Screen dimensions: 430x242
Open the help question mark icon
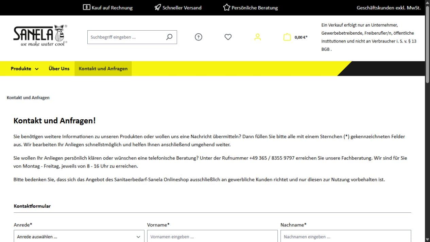click(x=199, y=37)
